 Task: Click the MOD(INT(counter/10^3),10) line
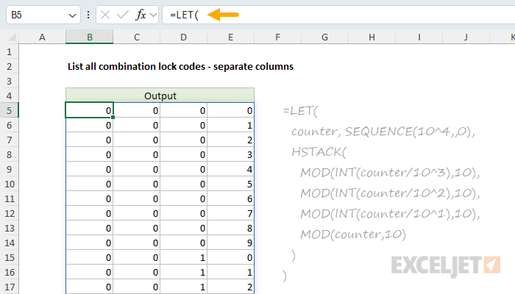pyautogui.click(x=390, y=173)
